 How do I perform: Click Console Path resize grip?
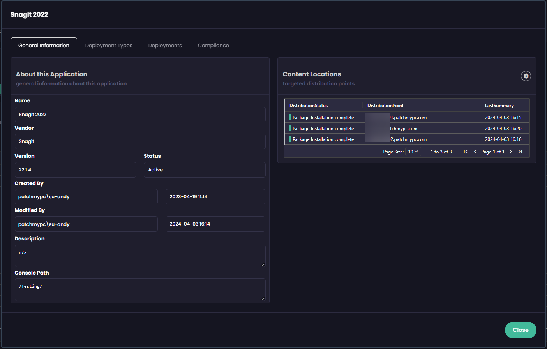click(x=263, y=299)
